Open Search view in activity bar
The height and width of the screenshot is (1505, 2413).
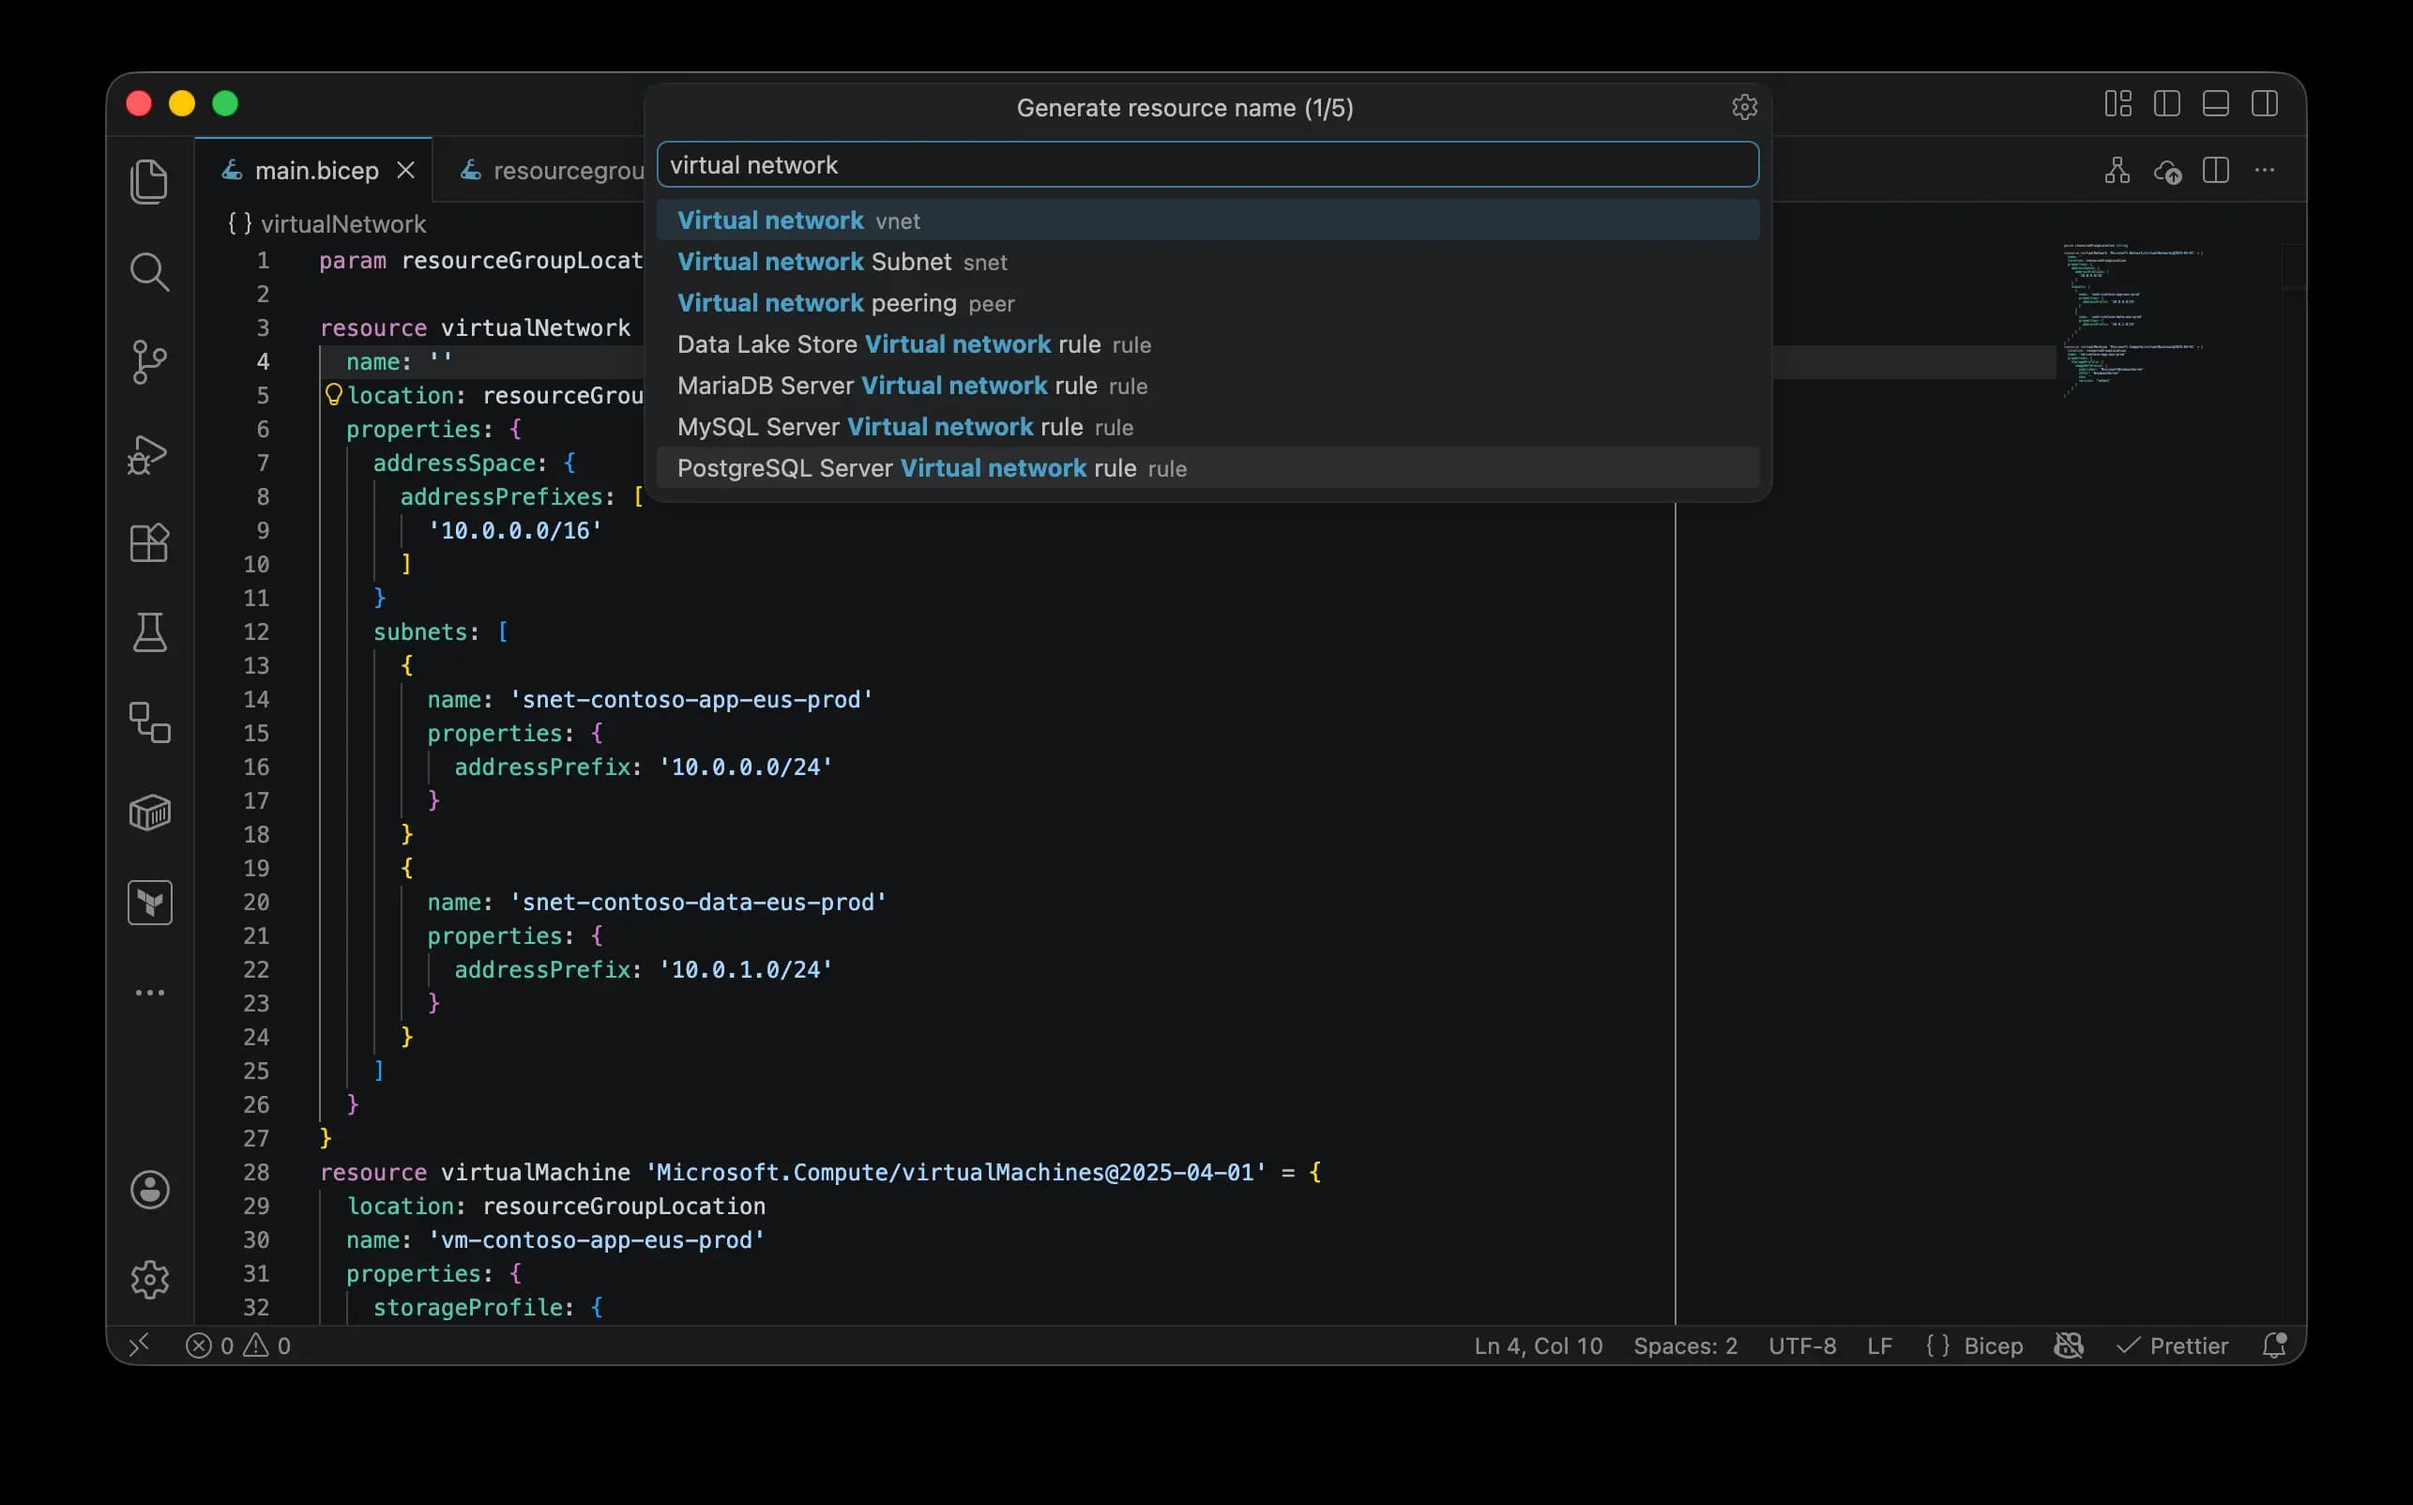pos(149,272)
